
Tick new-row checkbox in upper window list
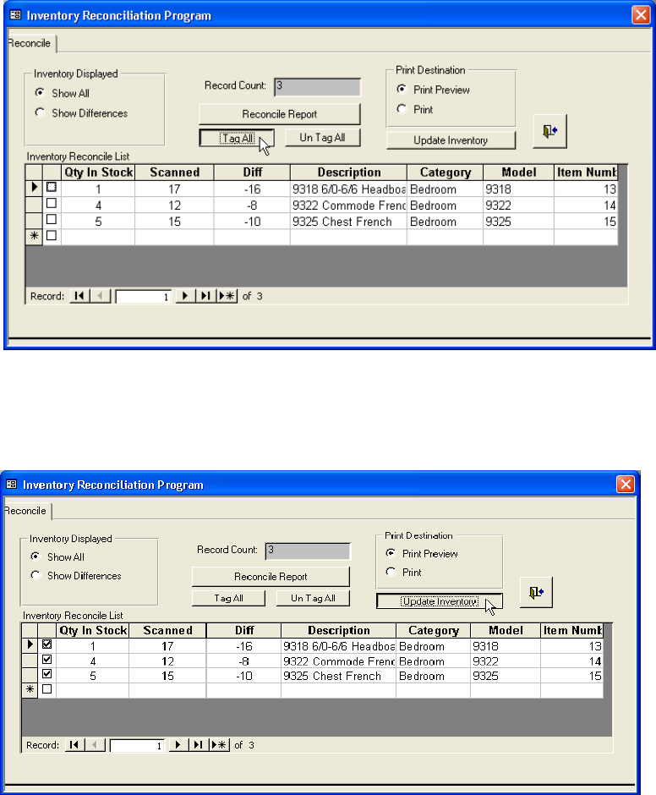[52, 236]
